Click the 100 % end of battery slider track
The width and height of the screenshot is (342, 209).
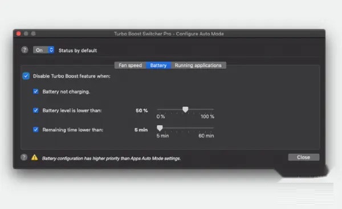[213, 109]
